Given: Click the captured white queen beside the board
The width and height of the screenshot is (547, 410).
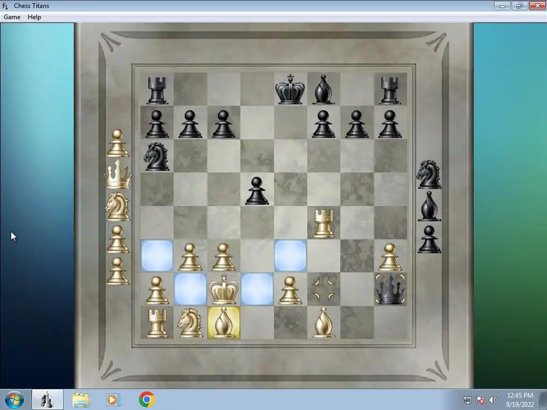Looking at the screenshot, I should tap(118, 175).
